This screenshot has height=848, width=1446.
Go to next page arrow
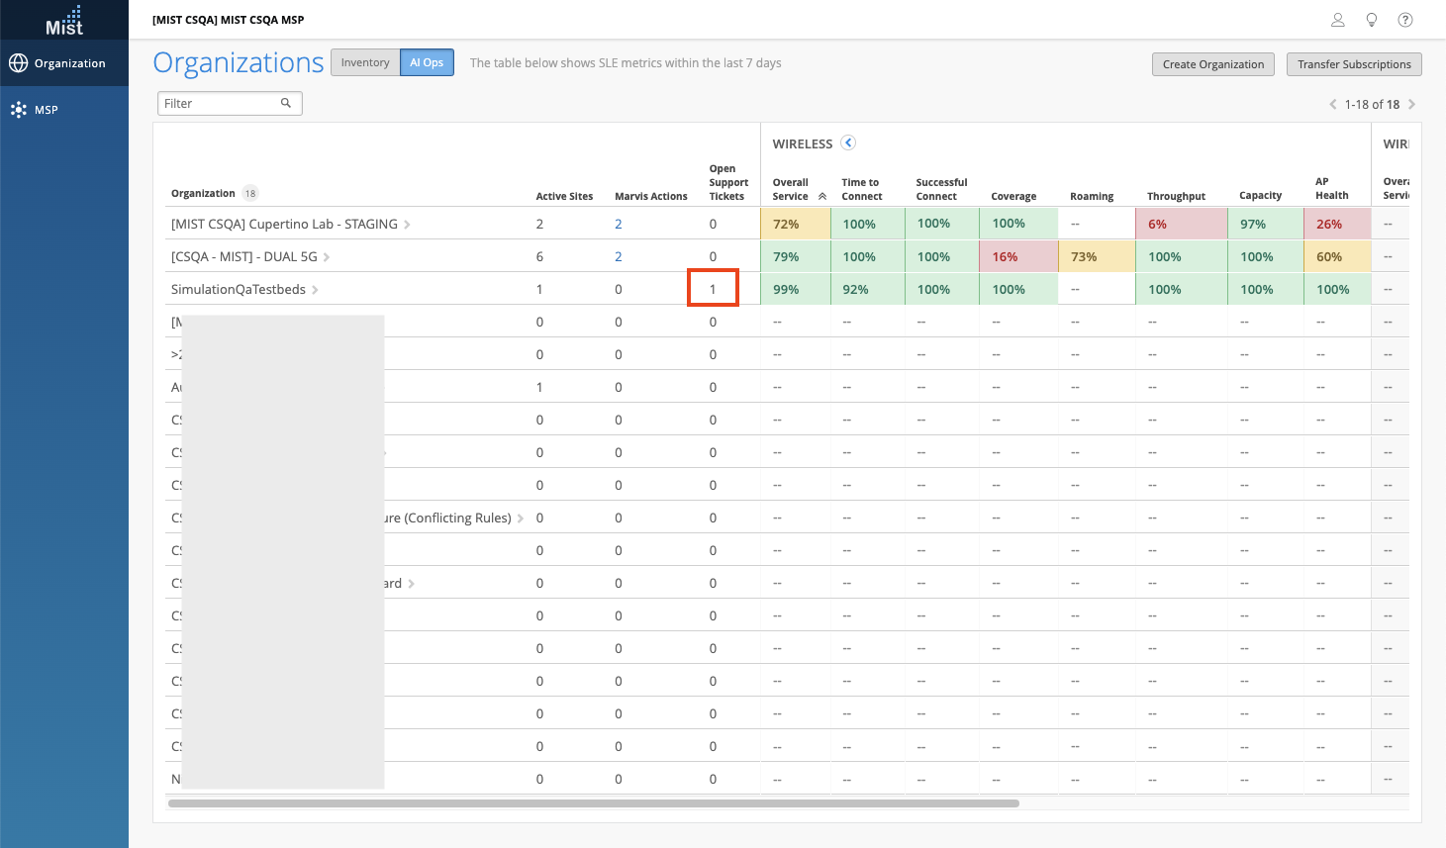(1411, 104)
